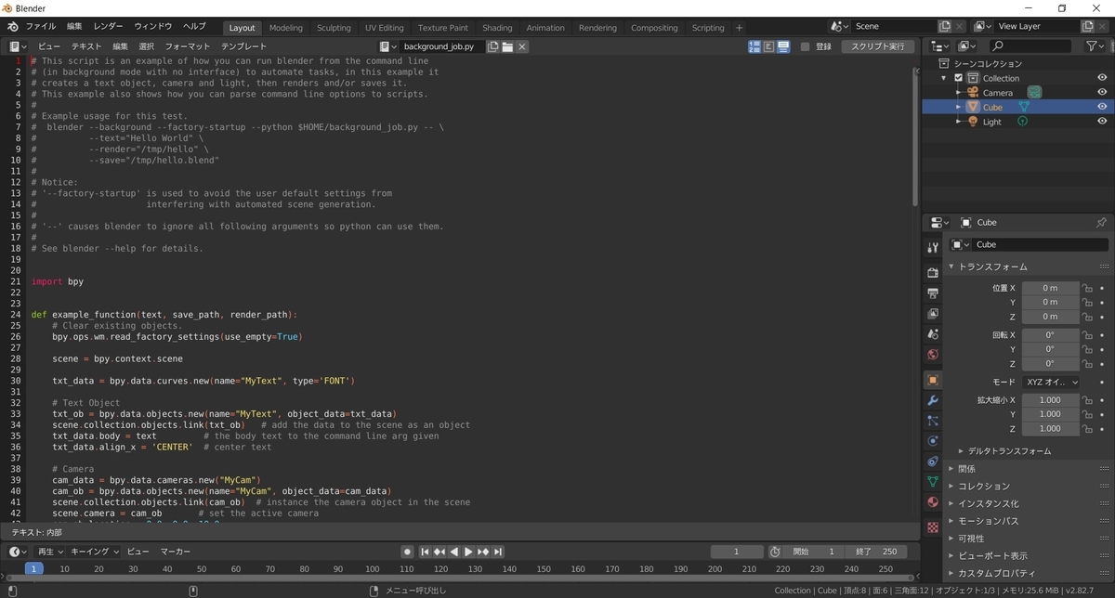Open the View Layer properties tab
This screenshot has height=598, width=1115.
(933, 314)
